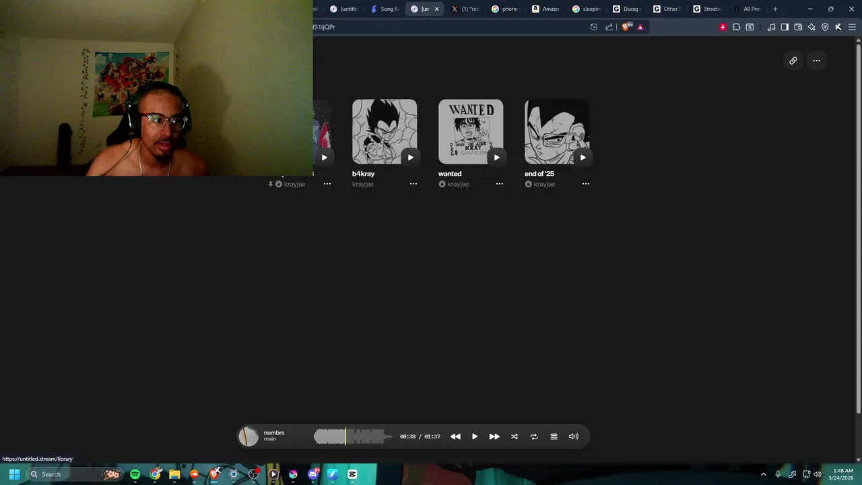
Task: Switch to the All Products tab
Action: (748, 9)
